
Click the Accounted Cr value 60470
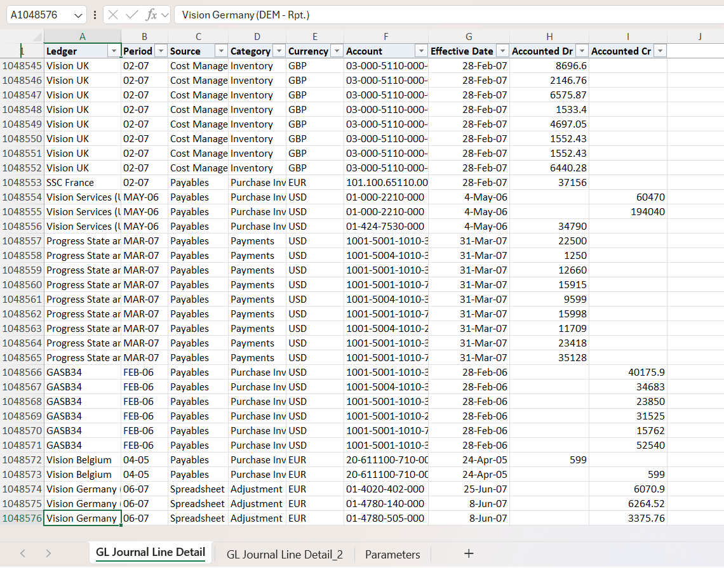pyautogui.click(x=628, y=197)
